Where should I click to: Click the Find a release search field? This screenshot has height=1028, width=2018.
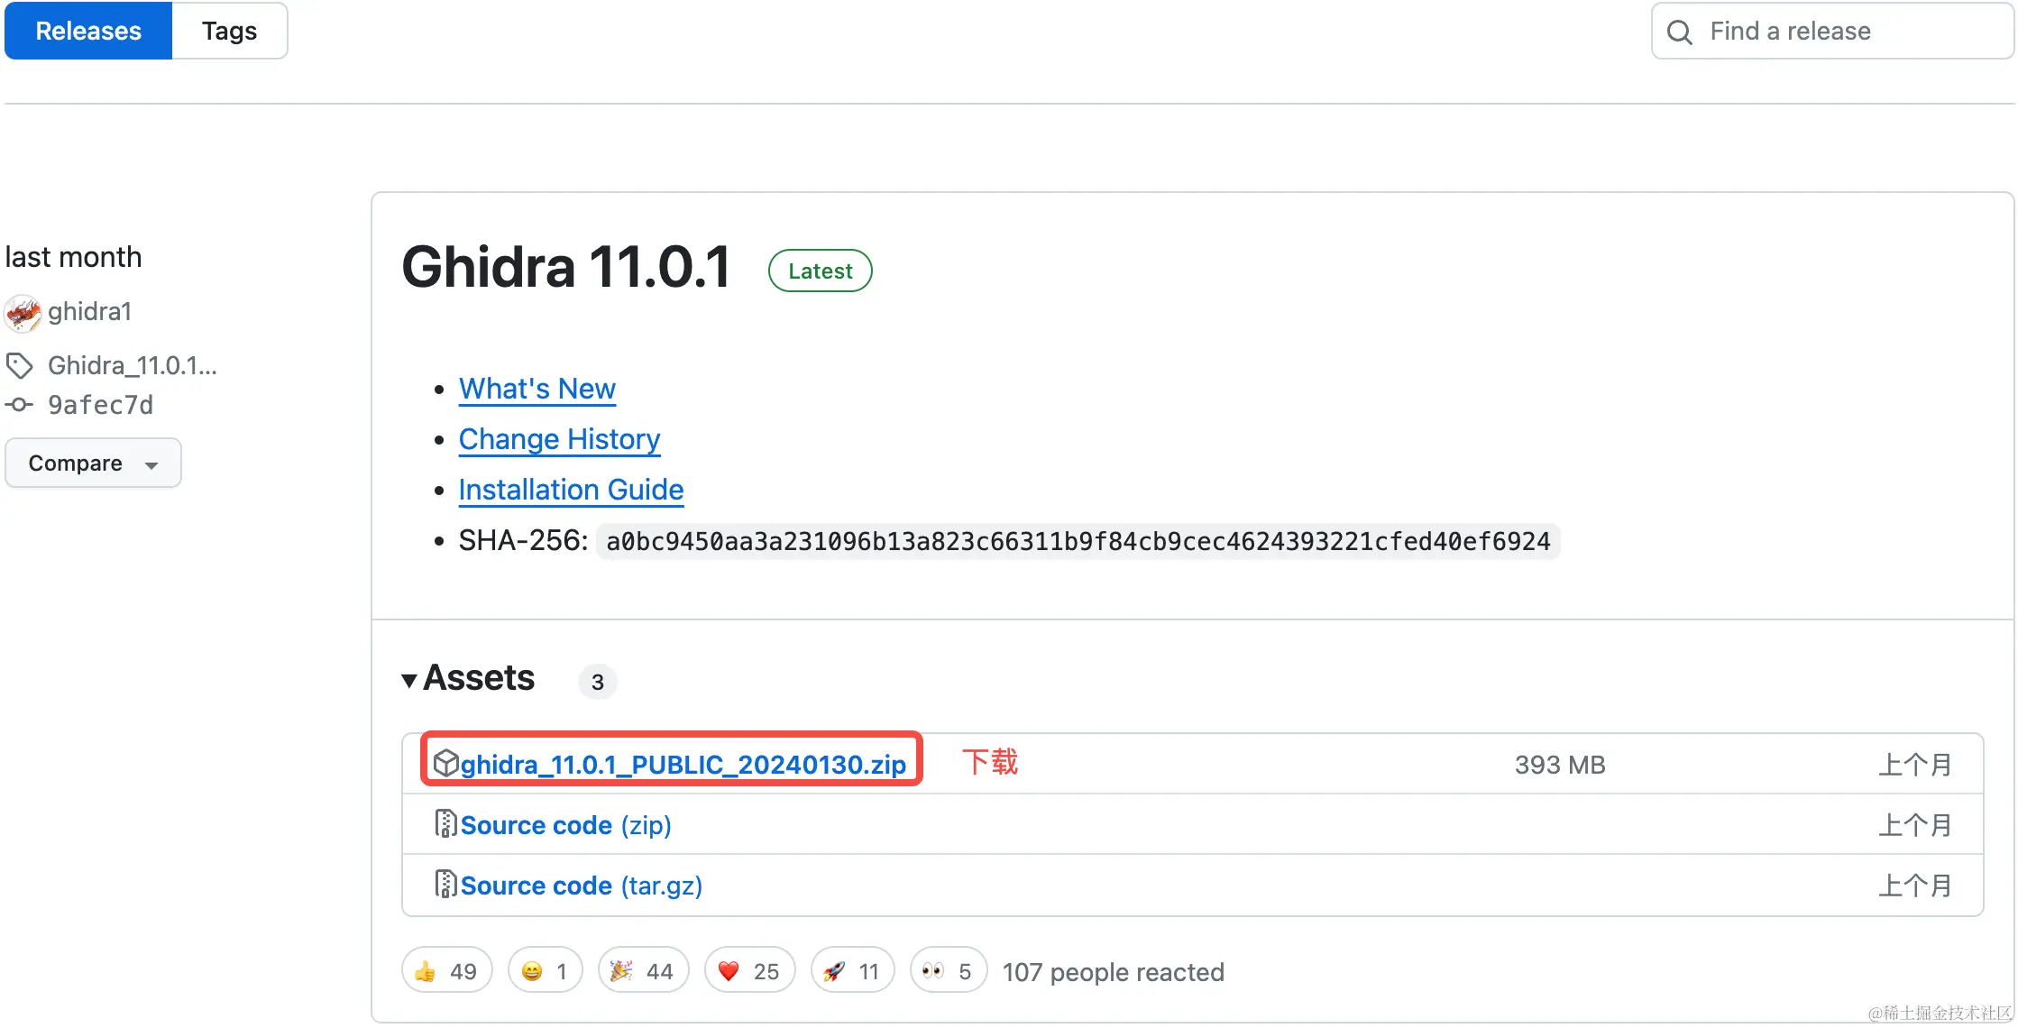click(x=1832, y=32)
